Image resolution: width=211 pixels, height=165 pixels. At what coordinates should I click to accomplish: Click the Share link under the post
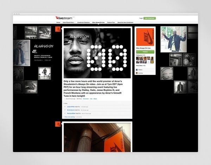click(95, 99)
